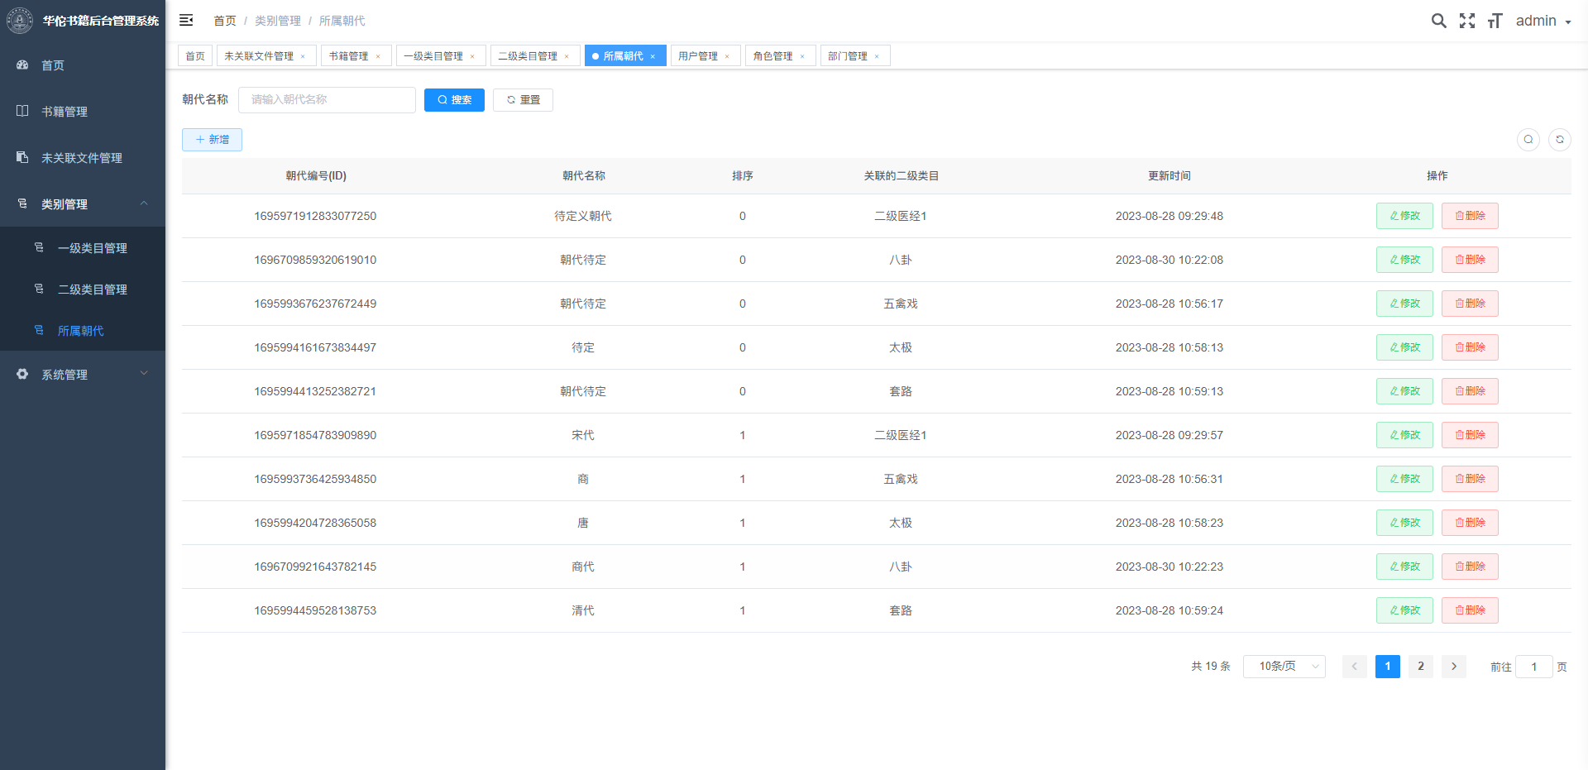The height and width of the screenshot is (770, 1588).
Task: Click the dashboard icon beside 首页
Action: coord(22,65)
